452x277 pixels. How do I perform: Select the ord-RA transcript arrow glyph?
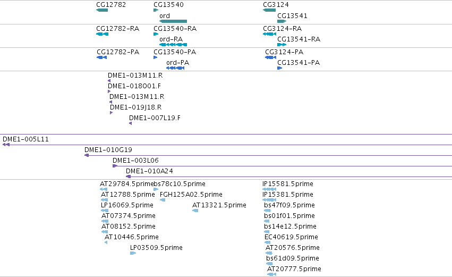pyautogui.click(x=173, y=45)
